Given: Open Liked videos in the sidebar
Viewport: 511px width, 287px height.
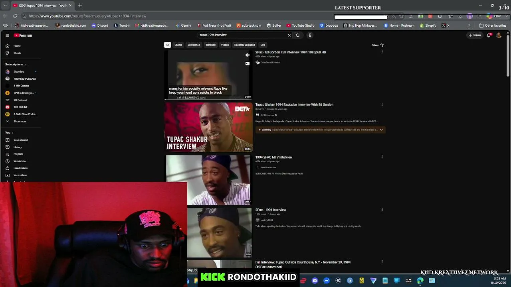Looking at the screenshot, I should (20, 168).
